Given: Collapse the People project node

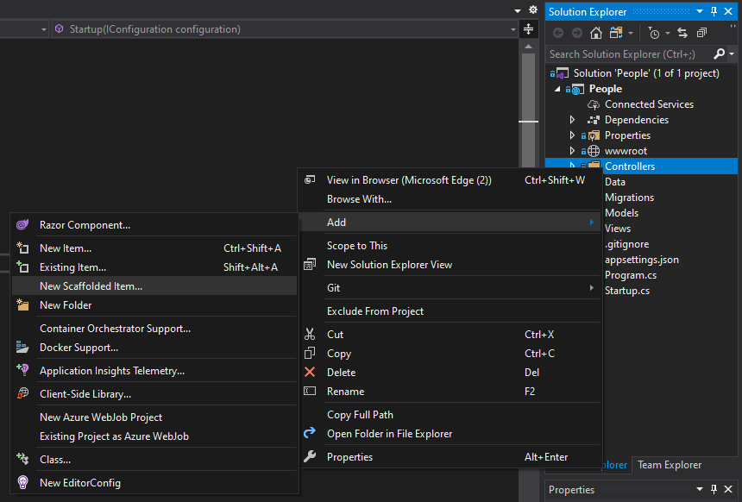Looking at the screenshot, I should coord(557,89).
